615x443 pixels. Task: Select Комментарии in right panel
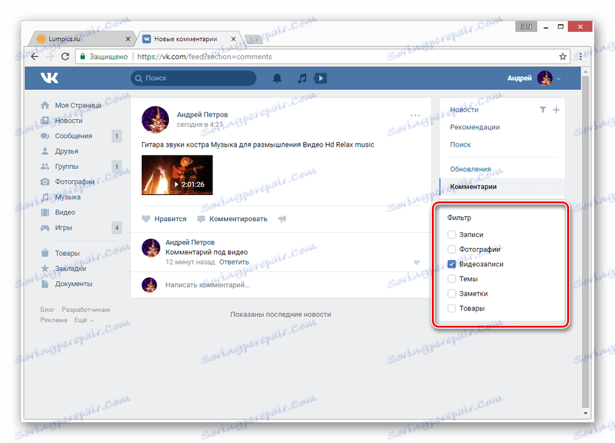pos(503,187)
